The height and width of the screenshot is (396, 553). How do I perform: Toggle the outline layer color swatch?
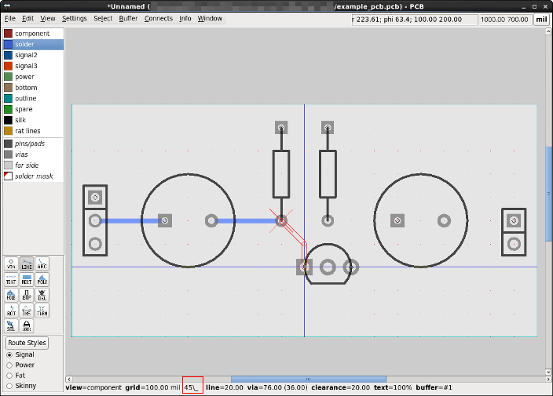click(8, 99)
